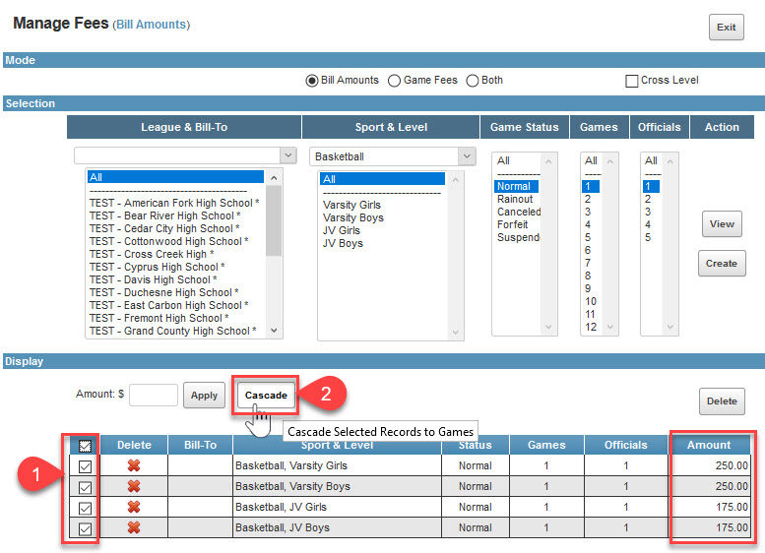This screenshot has width=765, height=553.
Task: Select TEST - Grand County High School
Action: 172,331
